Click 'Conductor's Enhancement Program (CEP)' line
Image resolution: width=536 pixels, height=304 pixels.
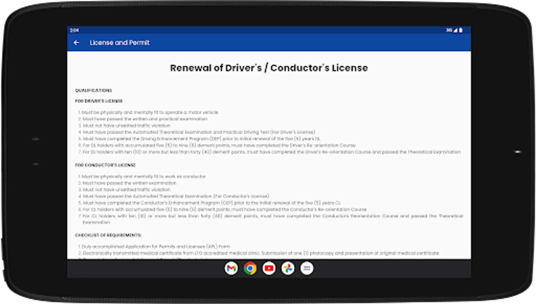tap(209, 203)
